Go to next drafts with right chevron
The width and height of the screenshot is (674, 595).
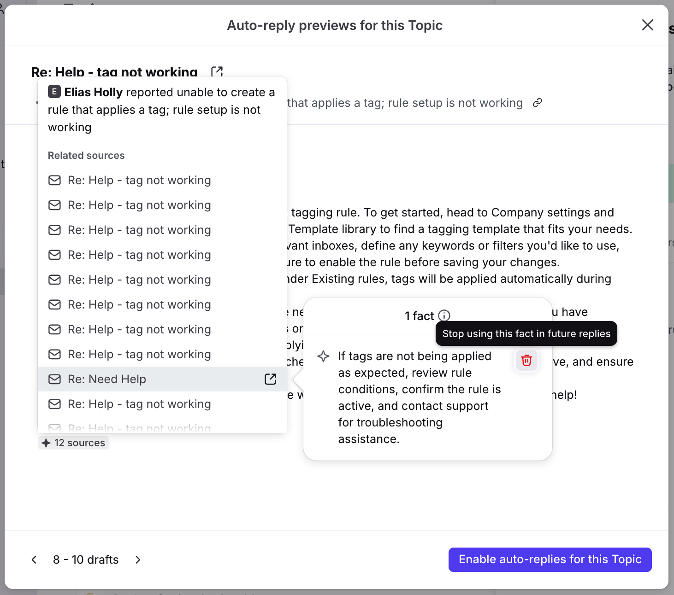(x=138, y=560)
